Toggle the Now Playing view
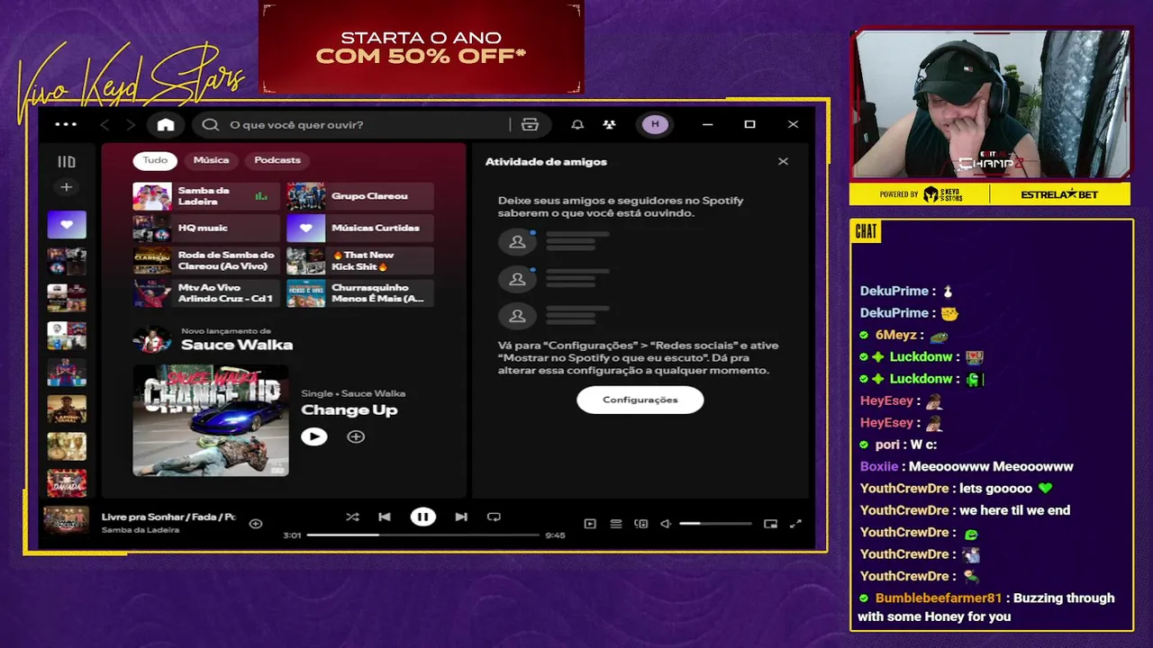 coord(590,524)
